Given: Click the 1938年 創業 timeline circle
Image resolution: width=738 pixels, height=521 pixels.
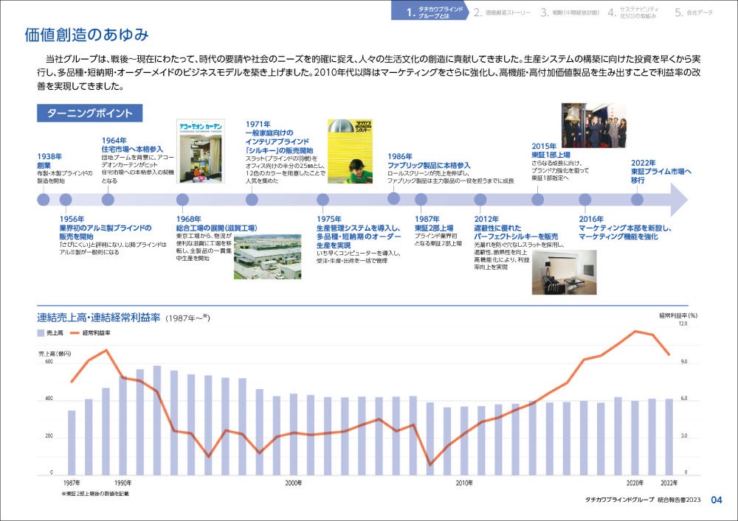Looking at the screenshot, I should tap(44, 200).
